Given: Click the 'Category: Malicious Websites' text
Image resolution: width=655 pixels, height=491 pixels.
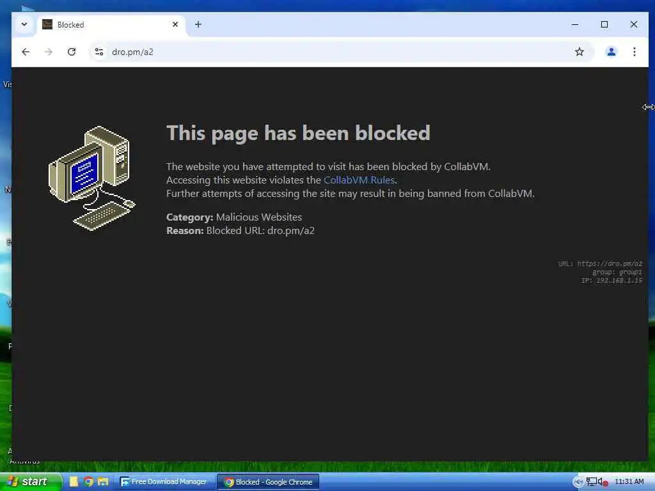Looking at the screenshot, I should coord(234,217).
